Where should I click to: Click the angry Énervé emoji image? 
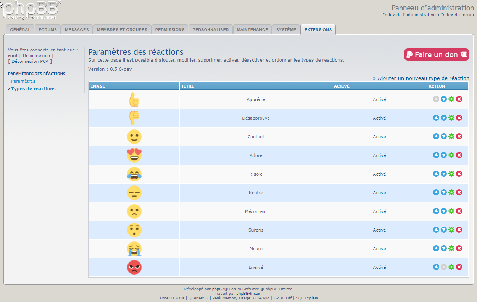134,267
